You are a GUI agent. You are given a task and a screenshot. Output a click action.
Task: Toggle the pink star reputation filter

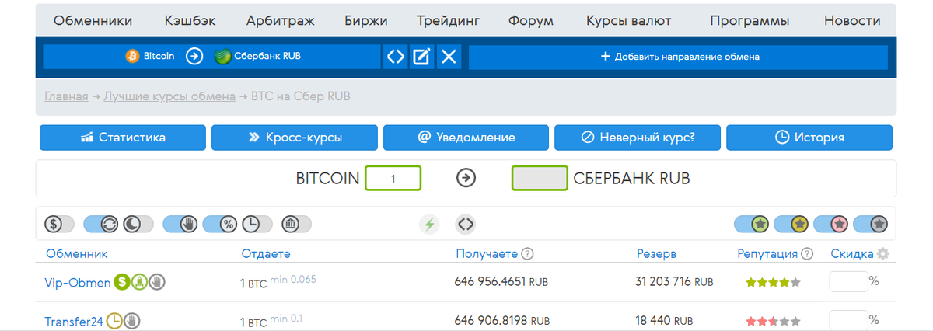(832, 225)
